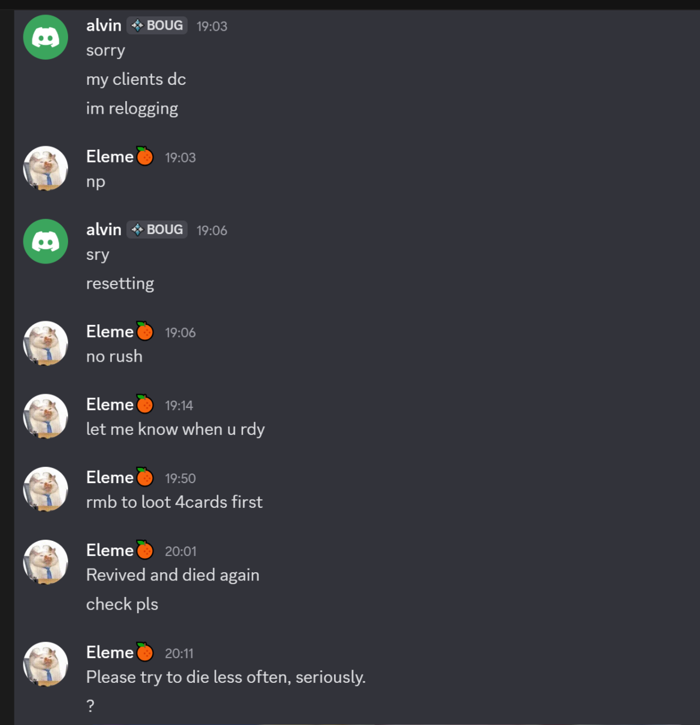
Task: Click Eleme's cat avatar beside 'np'
Action: tap(45, 168)
